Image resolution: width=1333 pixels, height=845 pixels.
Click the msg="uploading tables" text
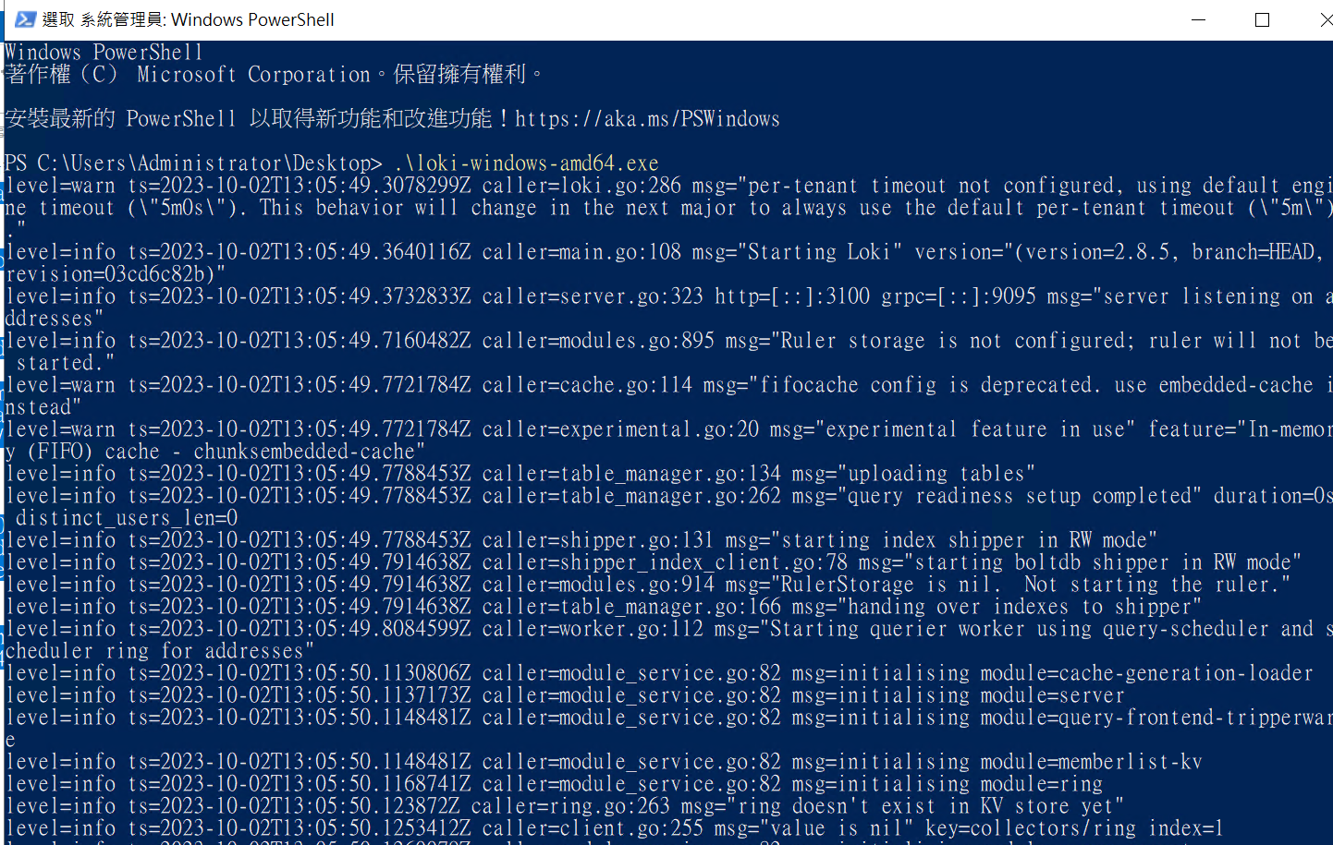click(x=913, y=474)
